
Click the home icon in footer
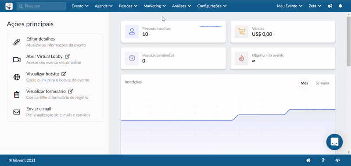[x=308, y=160]
